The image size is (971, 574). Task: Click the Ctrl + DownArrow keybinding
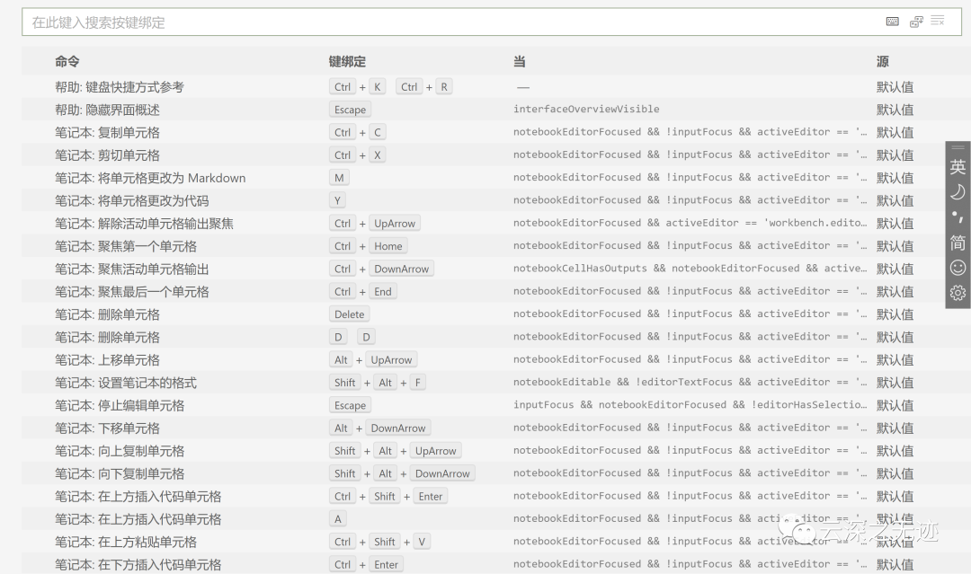point(381,269)
